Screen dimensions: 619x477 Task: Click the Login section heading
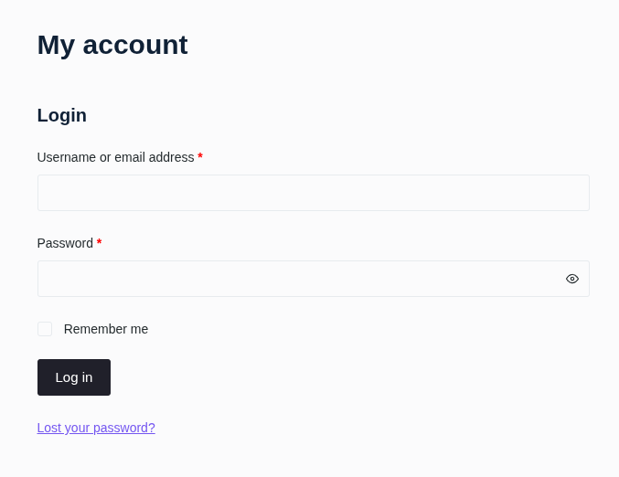(62, 115)
